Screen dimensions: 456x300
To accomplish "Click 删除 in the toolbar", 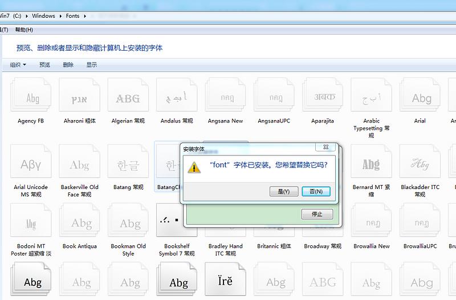I will click(x=68, y=65).
